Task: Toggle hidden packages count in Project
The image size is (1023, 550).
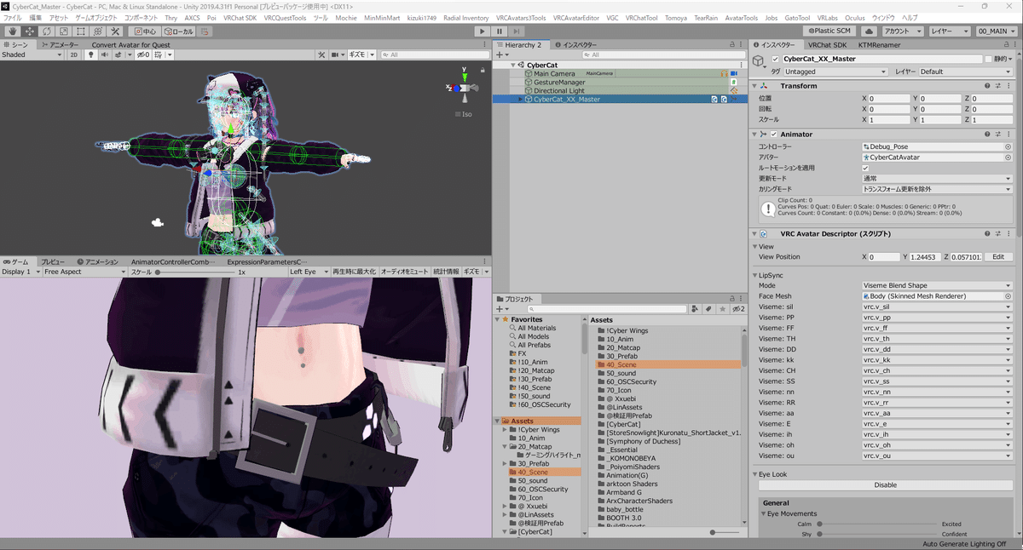Action: [x=739, y=308]
